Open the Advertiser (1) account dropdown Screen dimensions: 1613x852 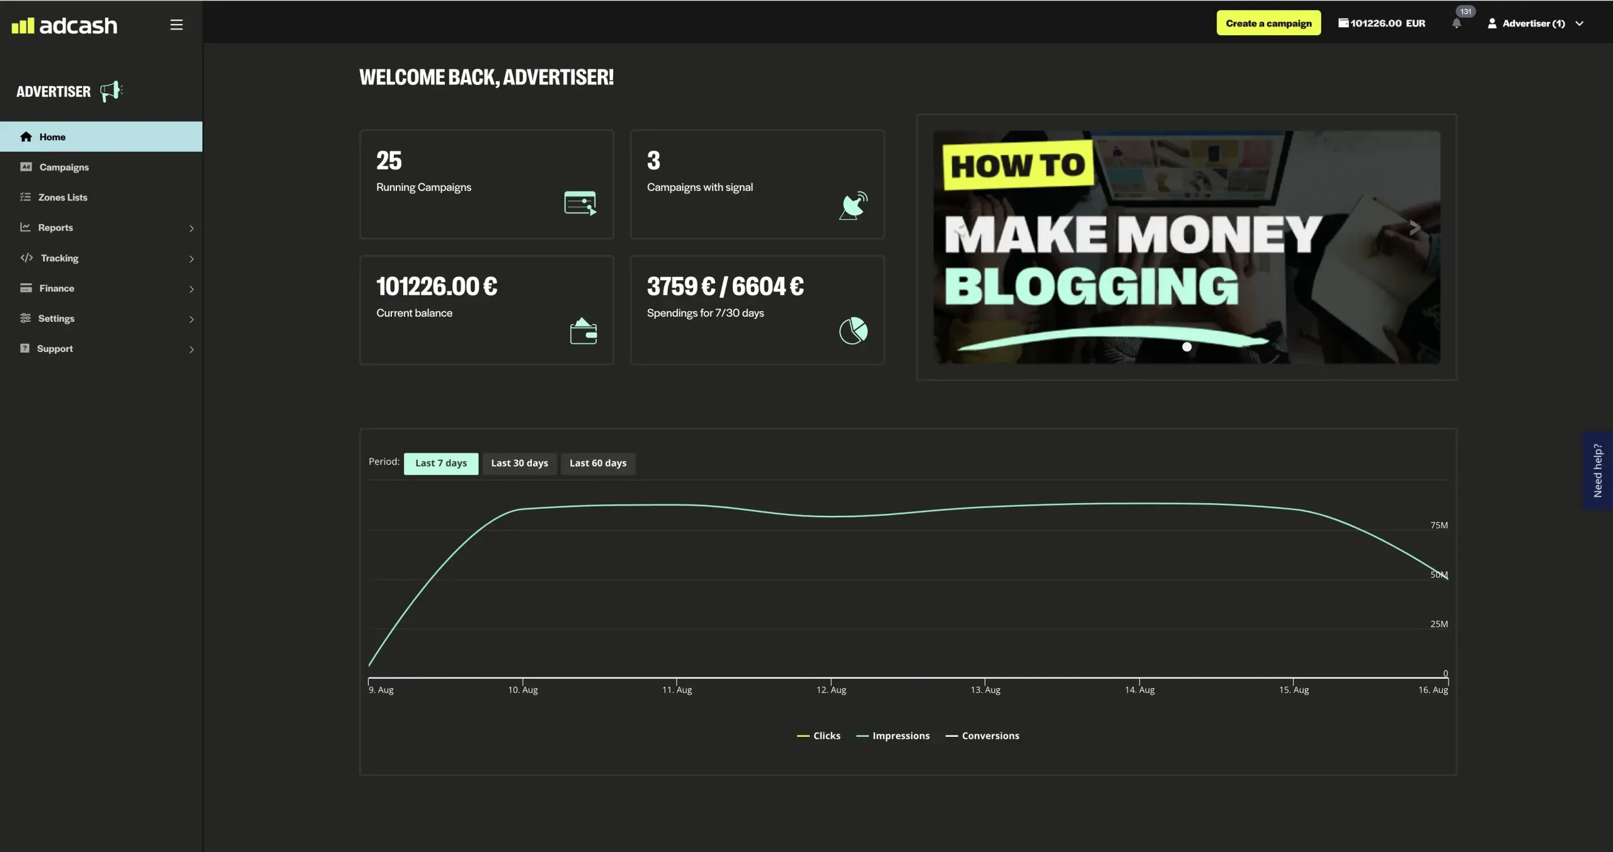click(x=1535, y=23)
